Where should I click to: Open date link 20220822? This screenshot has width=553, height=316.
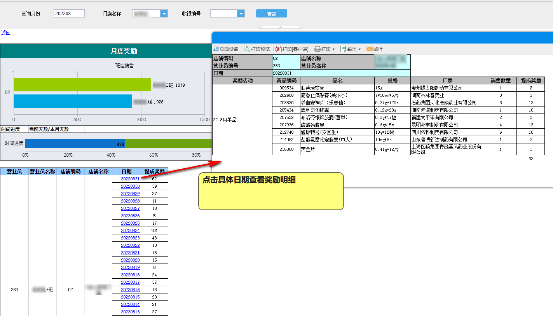(130, 245)
